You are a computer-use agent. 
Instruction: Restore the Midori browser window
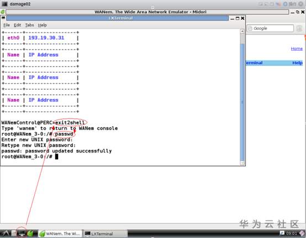(298, 12)
